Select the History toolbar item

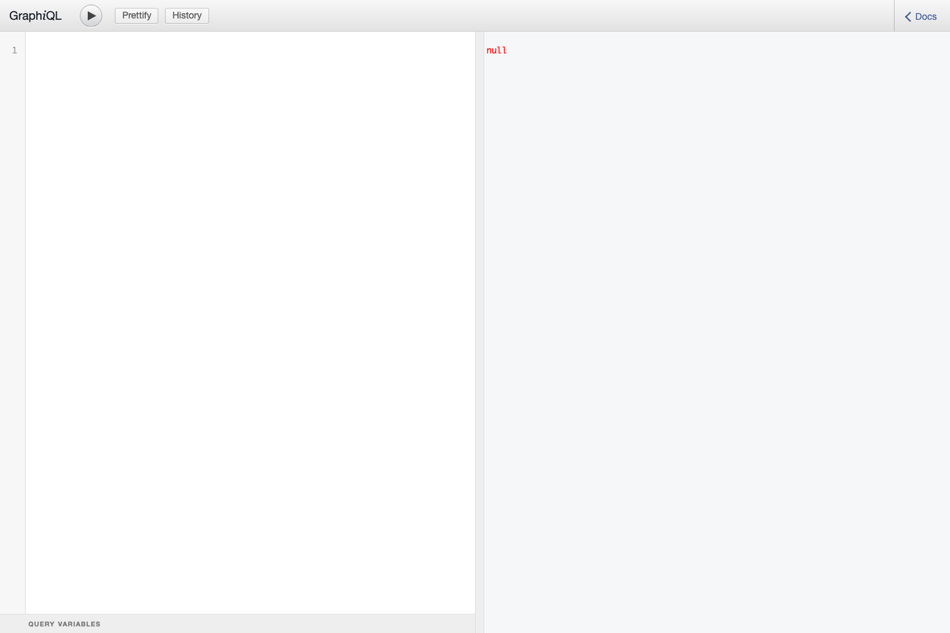[187, 15]
